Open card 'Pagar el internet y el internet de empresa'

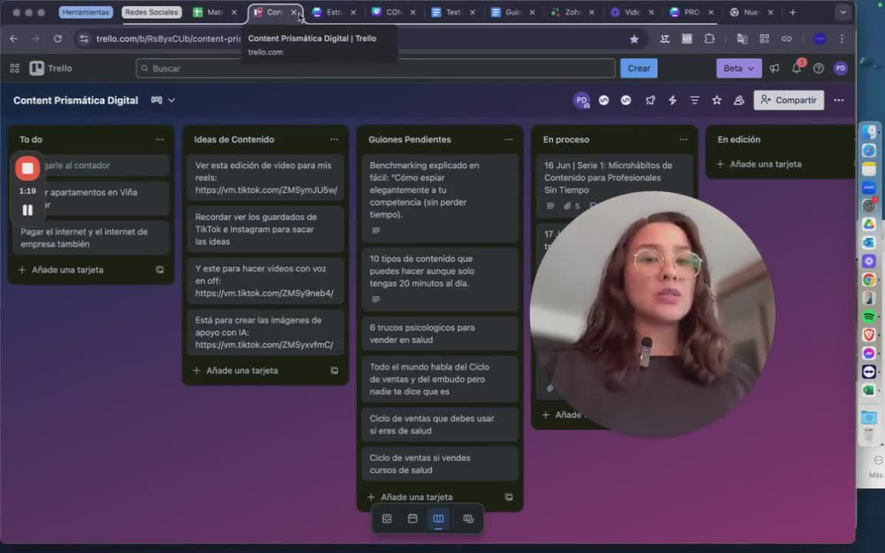(x=91, y=237)
